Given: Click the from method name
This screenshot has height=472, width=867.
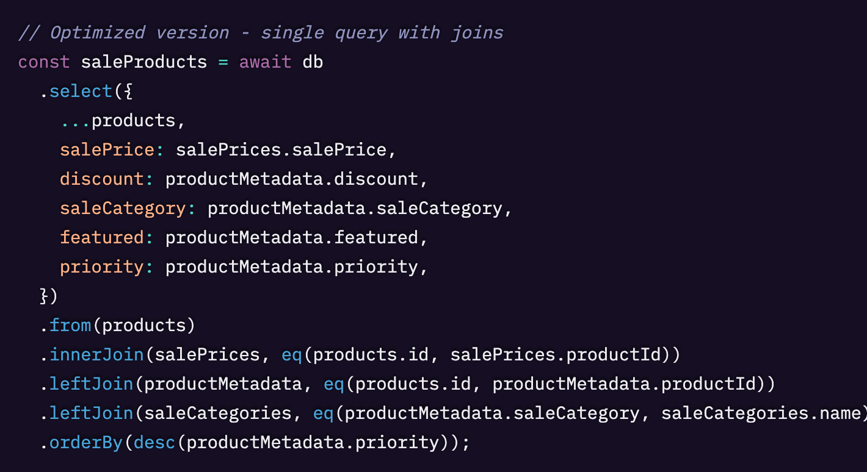Looking at the screenshot, I should pos(70,325).
